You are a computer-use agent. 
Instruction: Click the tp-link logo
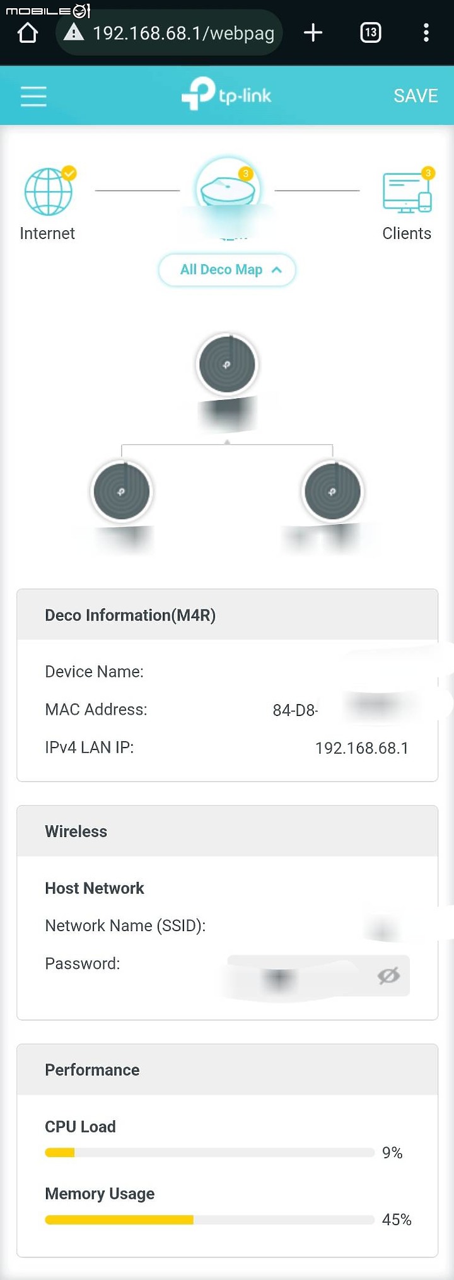pos(227,94)
